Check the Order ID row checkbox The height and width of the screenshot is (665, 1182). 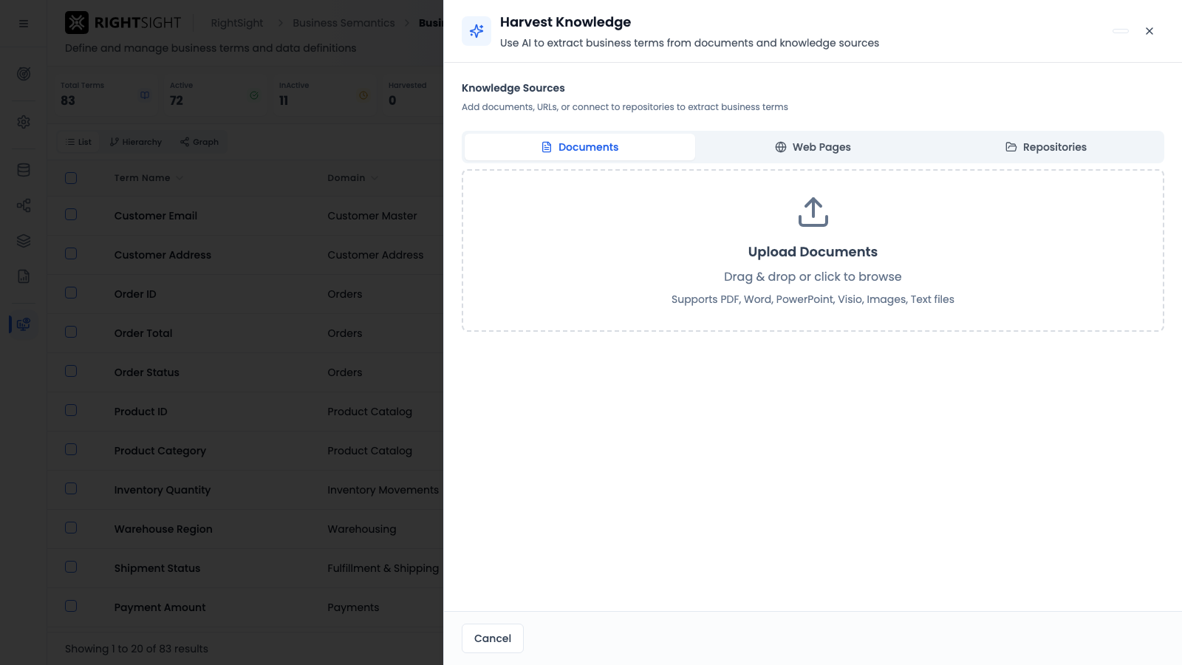pos(71,293)
